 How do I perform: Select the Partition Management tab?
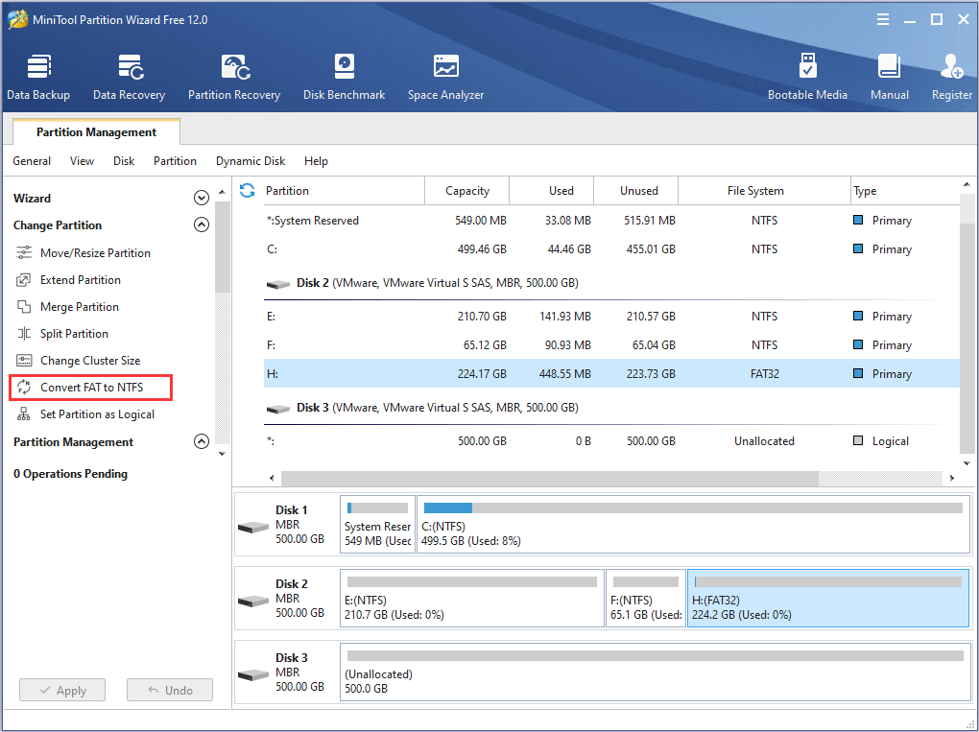[x=96, y=131]
